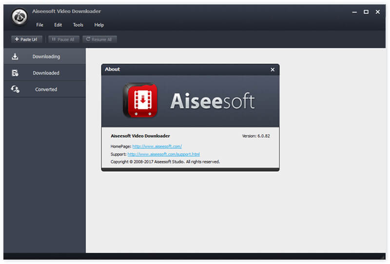The width and height of the screenshot is (390, 264).
Task: Click the Aiseesoft app logo icon
Action: click(x=19, y=17)
